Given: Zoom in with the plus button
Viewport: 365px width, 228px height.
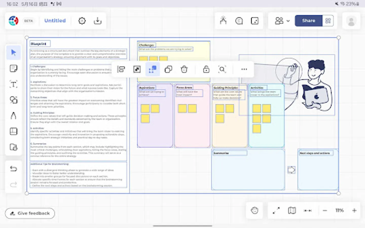Looking at the screenshot, I should pos(354,210).
